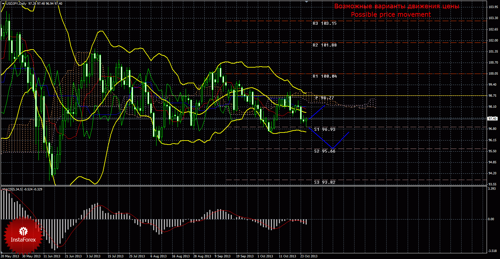Click the InstaForex logo badge
This screenshot has height=259, width=500.
(x=23, y=235)
